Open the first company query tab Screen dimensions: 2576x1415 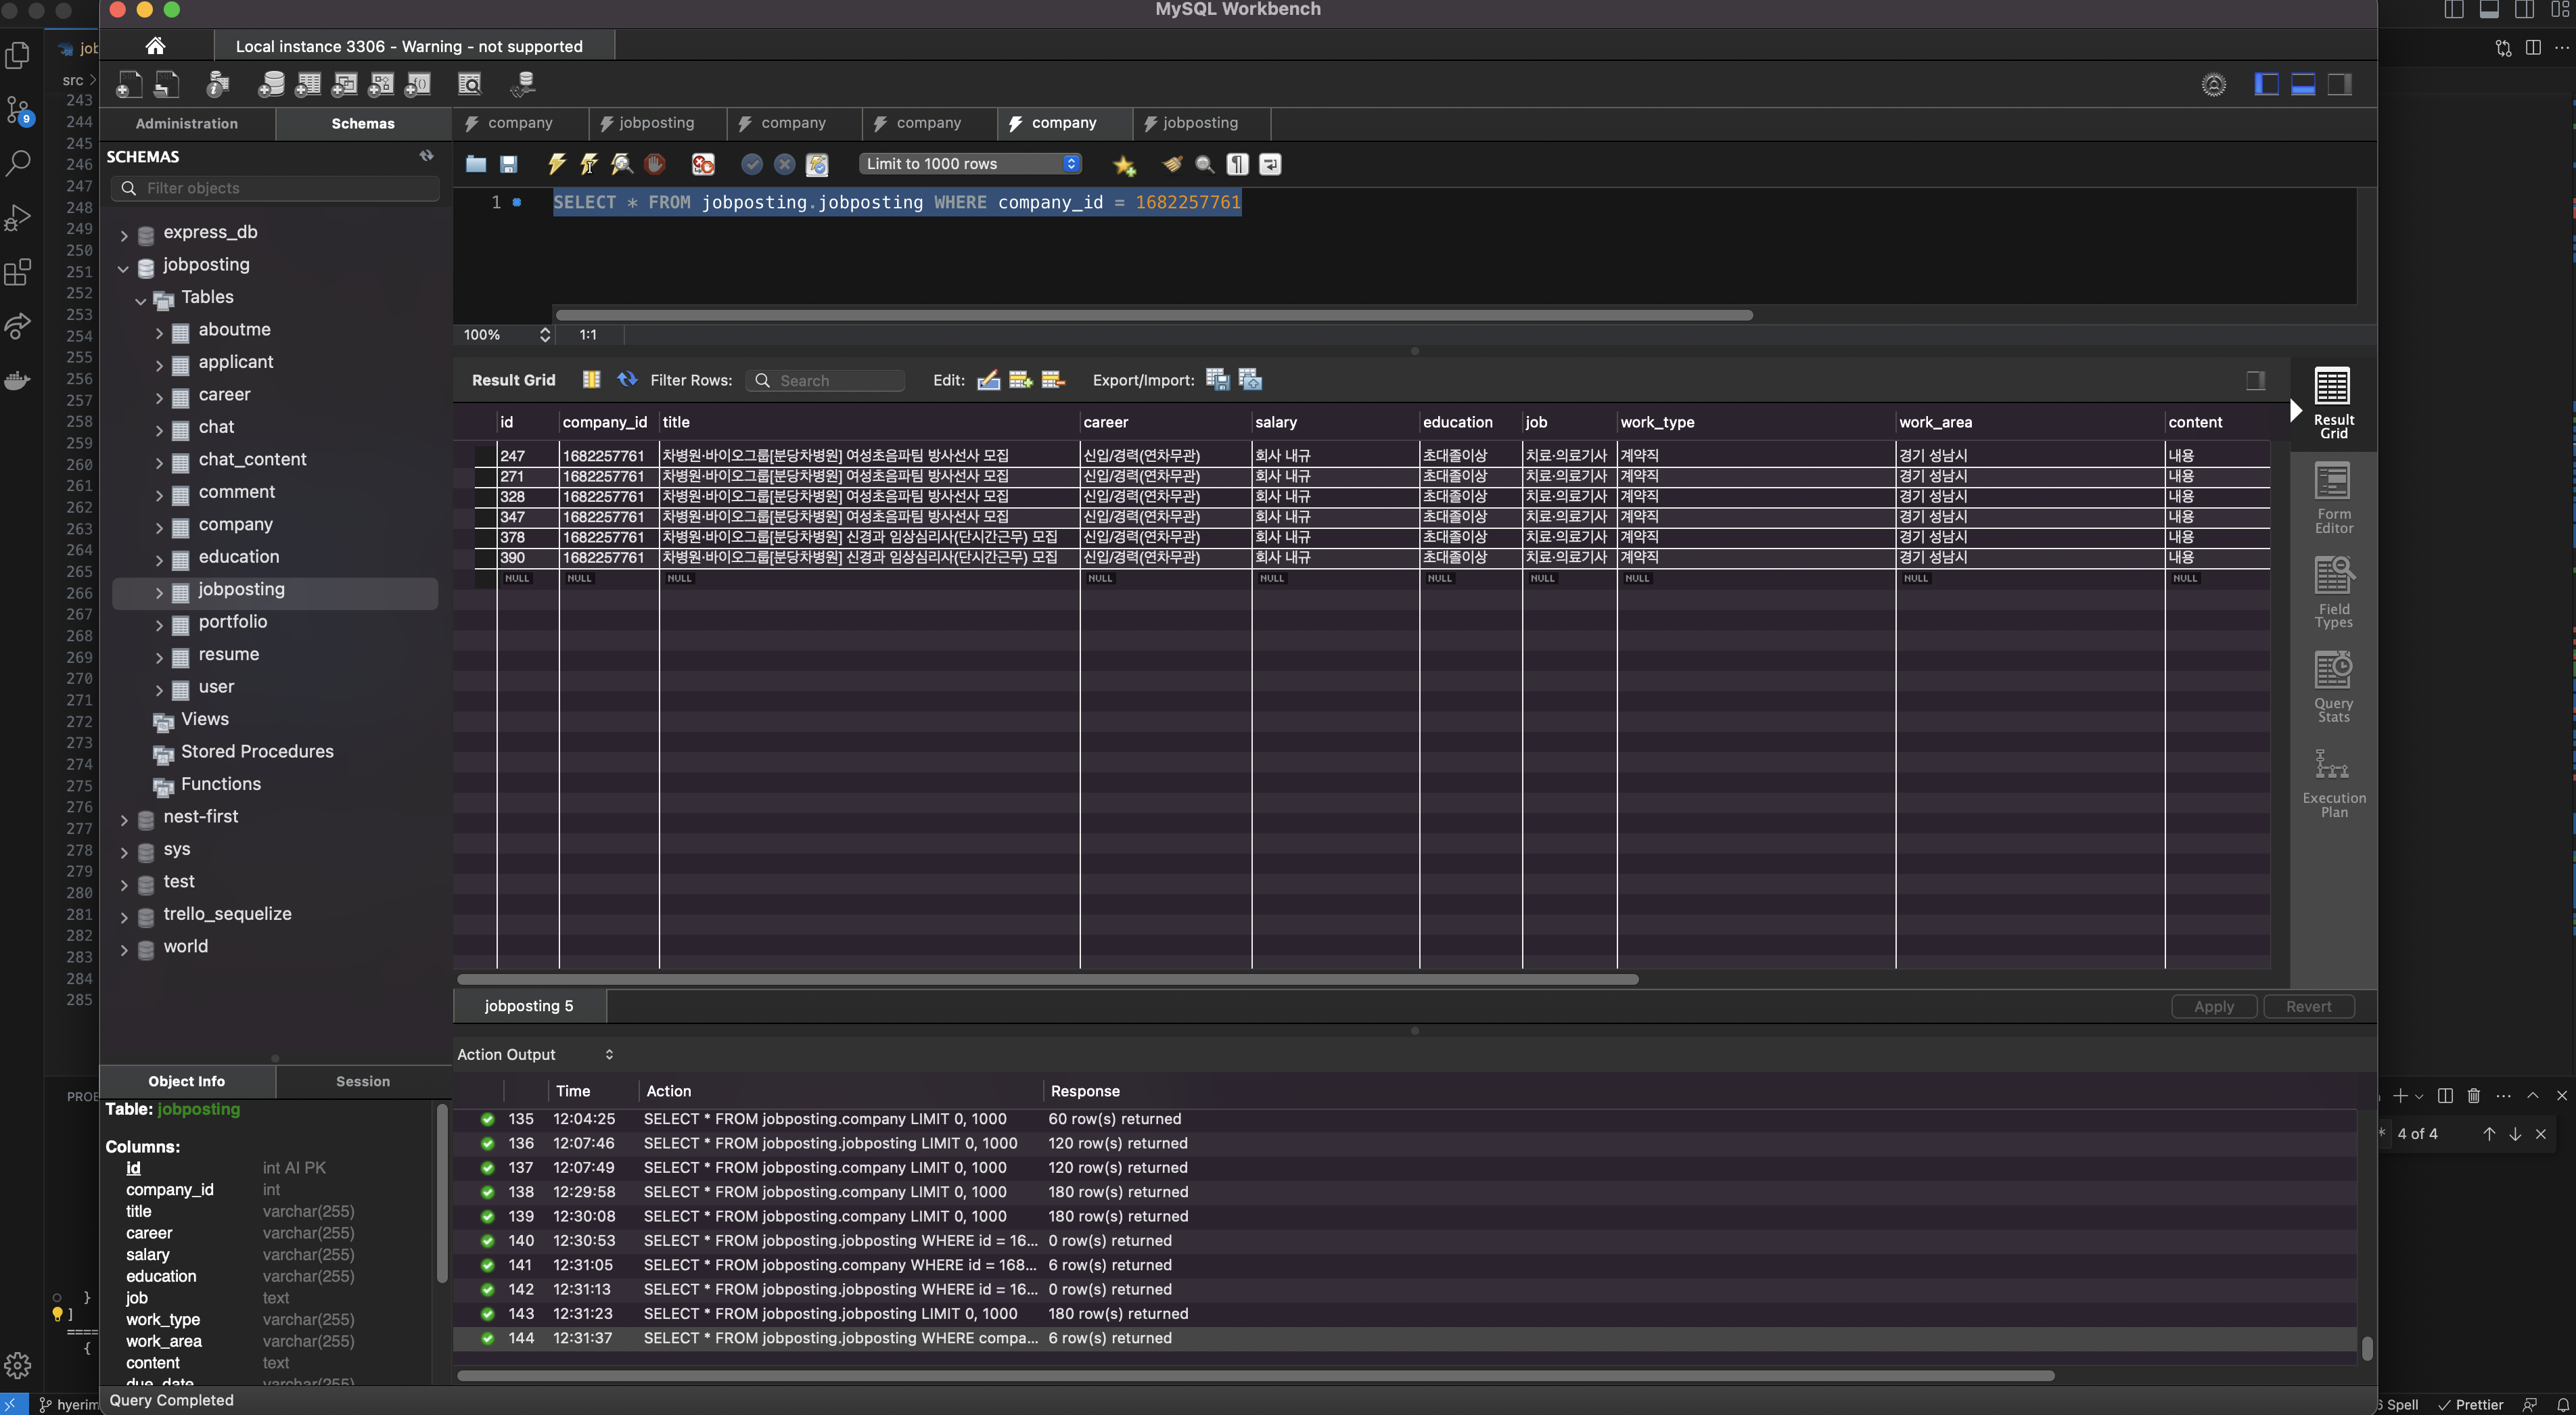[x=519, y=123]
